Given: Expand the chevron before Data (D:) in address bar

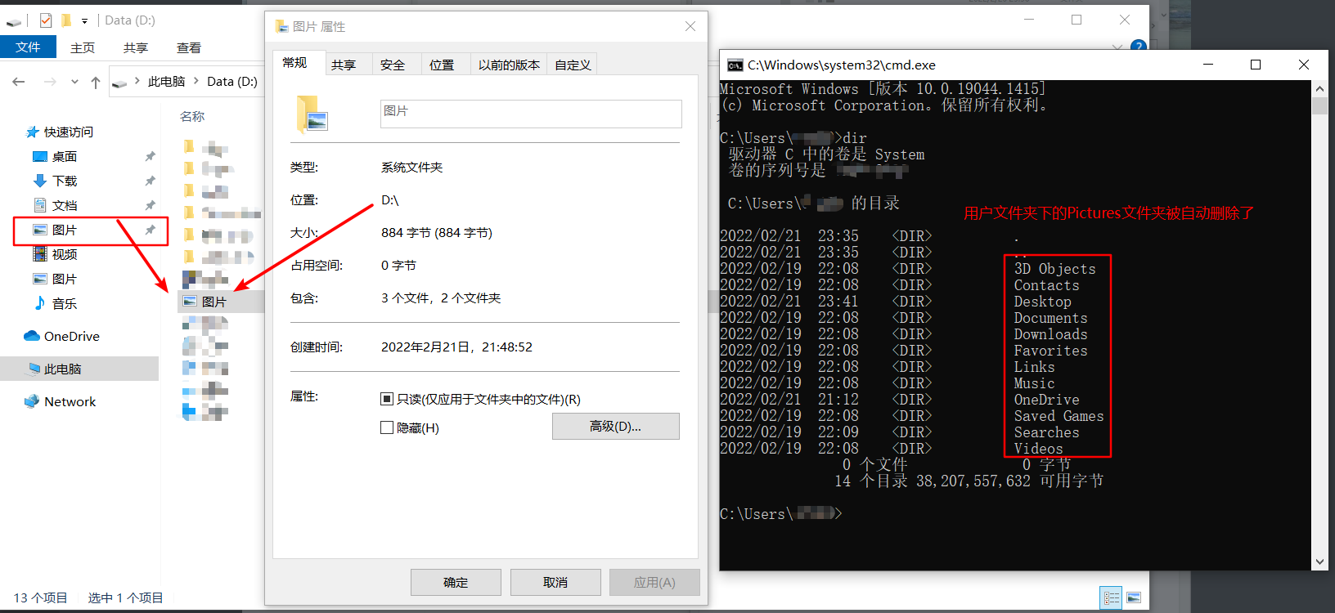Looking at the screenshot, I should point(196,81).
